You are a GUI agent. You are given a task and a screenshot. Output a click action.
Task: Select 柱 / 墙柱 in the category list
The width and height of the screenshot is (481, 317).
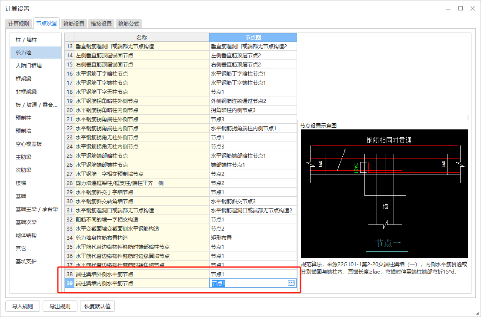point(36,40)
